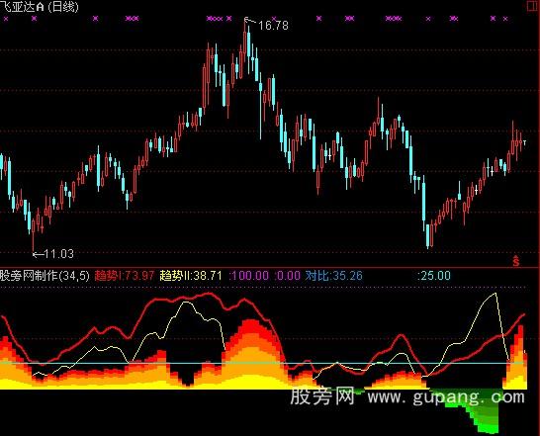Click the high price label 16.78
Image resolution: width=540 pixels, height=436 pixels.
[x=273, y=25]
